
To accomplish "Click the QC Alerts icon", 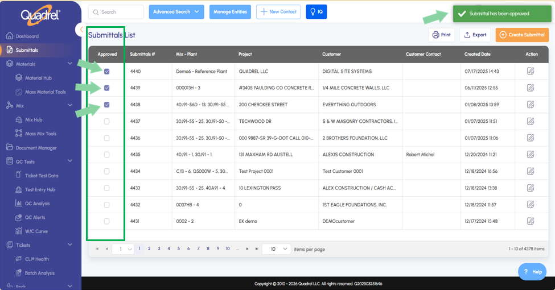I will 19,217.
